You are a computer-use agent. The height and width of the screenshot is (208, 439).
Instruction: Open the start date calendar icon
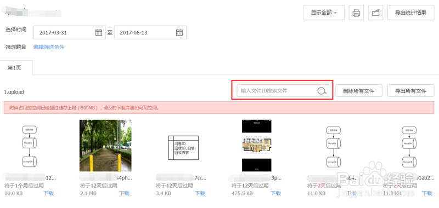[x=99, y=32]
